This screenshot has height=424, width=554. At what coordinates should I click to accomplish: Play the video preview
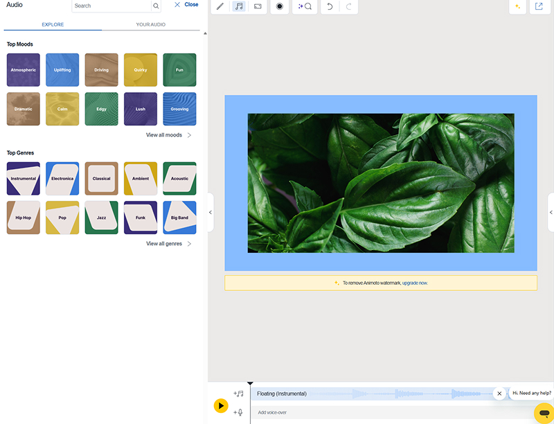click(x=221, y=405)
